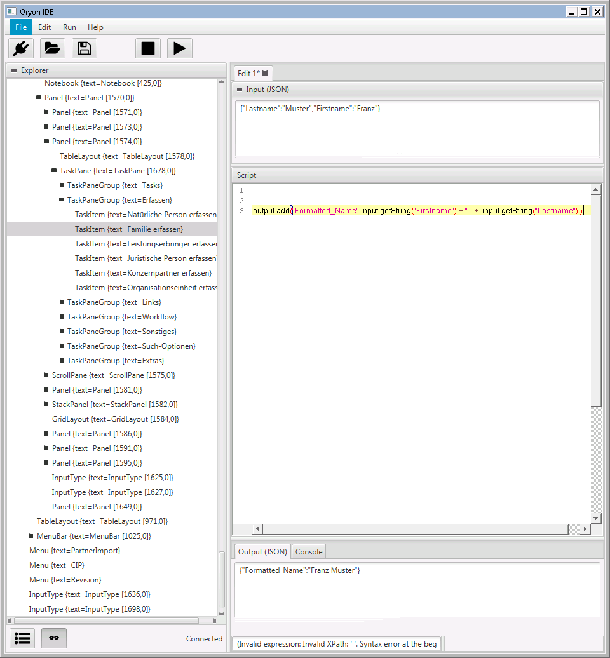Switch to the Console tab
The image size is (610, 658).
point(309,551)
